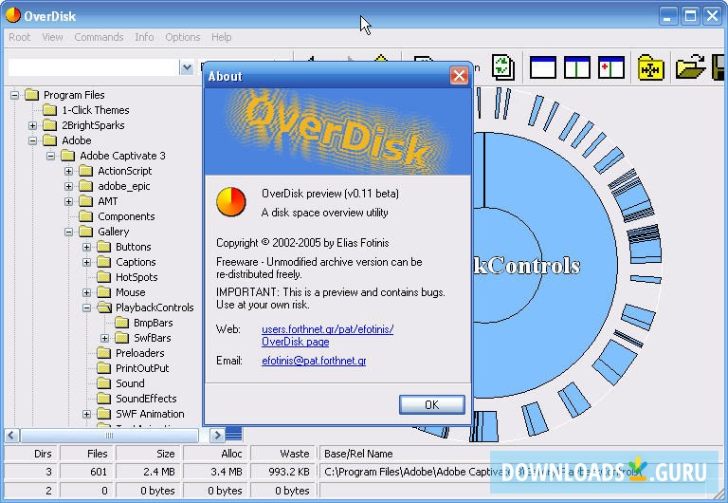
Task: Open the Root menu
Action: pyautogui.click(x=20, y=37)
